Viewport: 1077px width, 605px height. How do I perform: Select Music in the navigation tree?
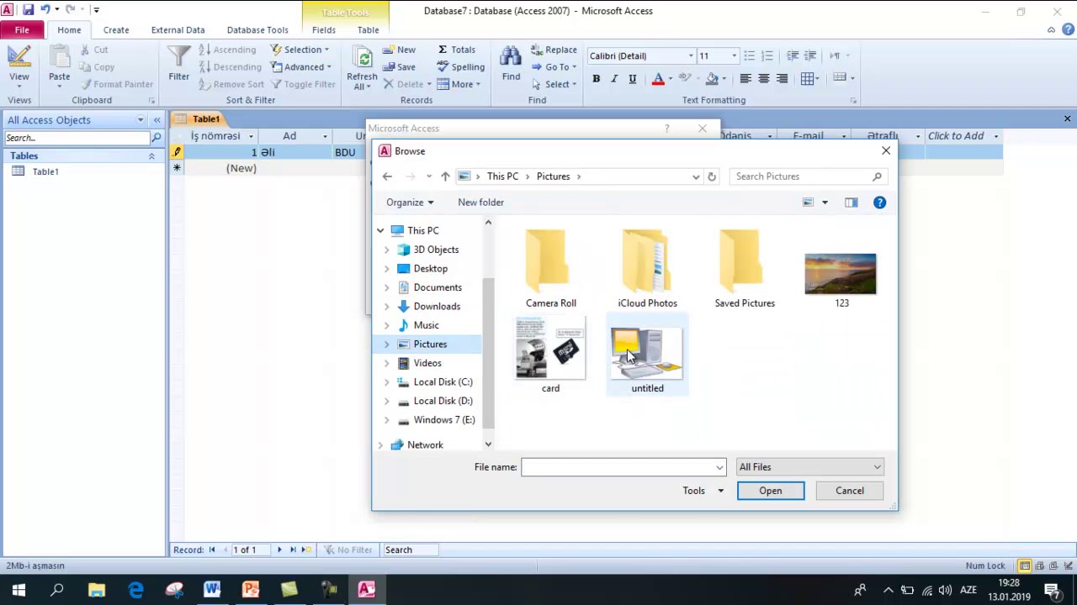pos(426,325)
